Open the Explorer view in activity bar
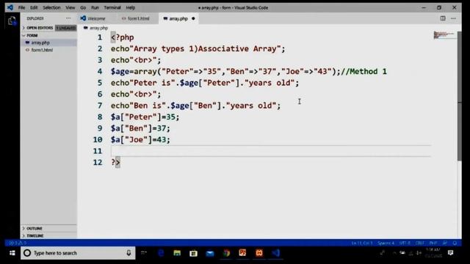The image size is (470, 264). pyautogui.click(x=12, y=21)
